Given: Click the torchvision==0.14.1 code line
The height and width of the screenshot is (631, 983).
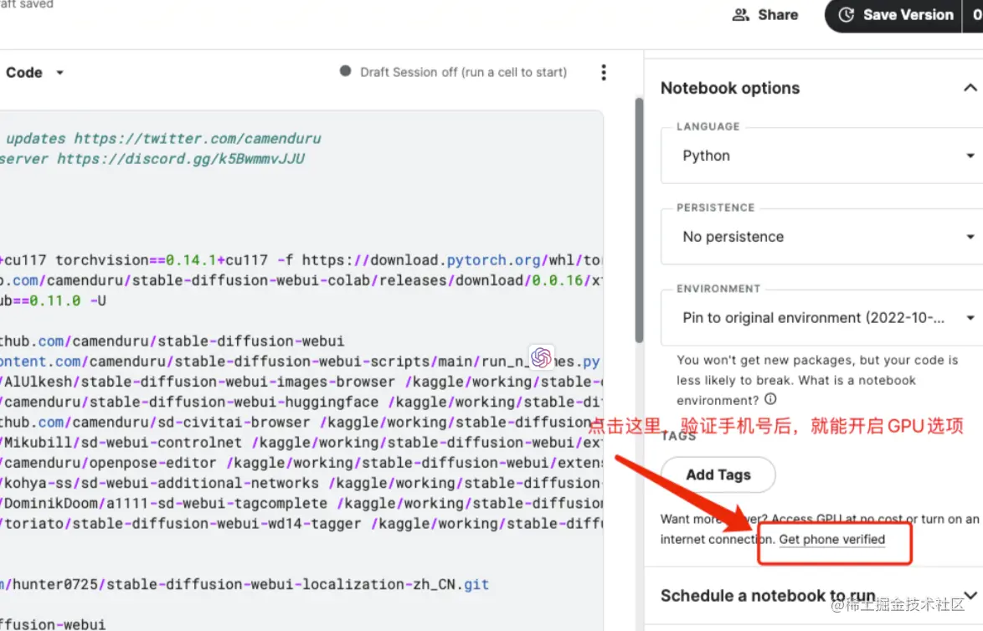Looking at the screenshot, I should 301,260.
